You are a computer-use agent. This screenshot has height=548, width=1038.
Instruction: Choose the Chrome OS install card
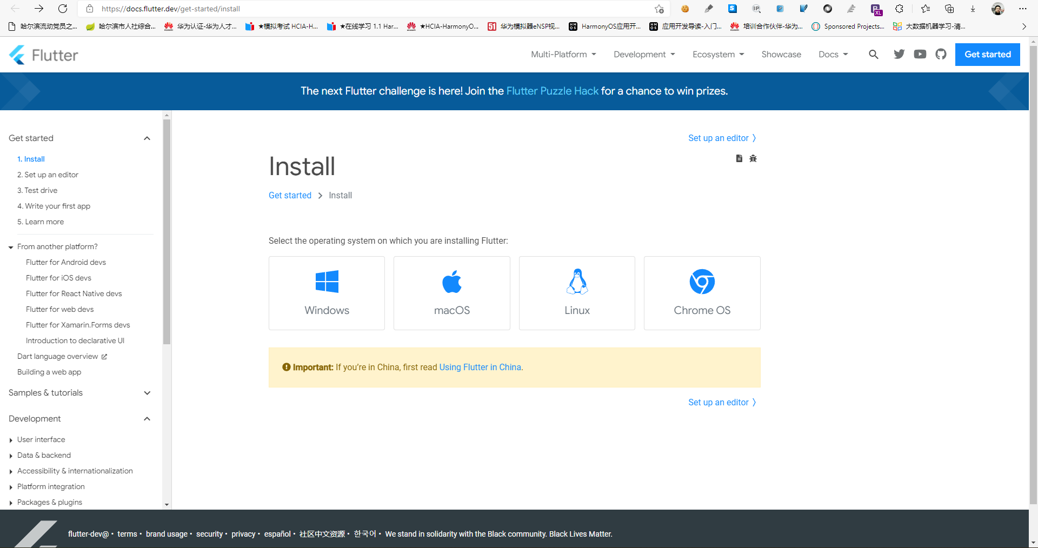tap(702, 293)
